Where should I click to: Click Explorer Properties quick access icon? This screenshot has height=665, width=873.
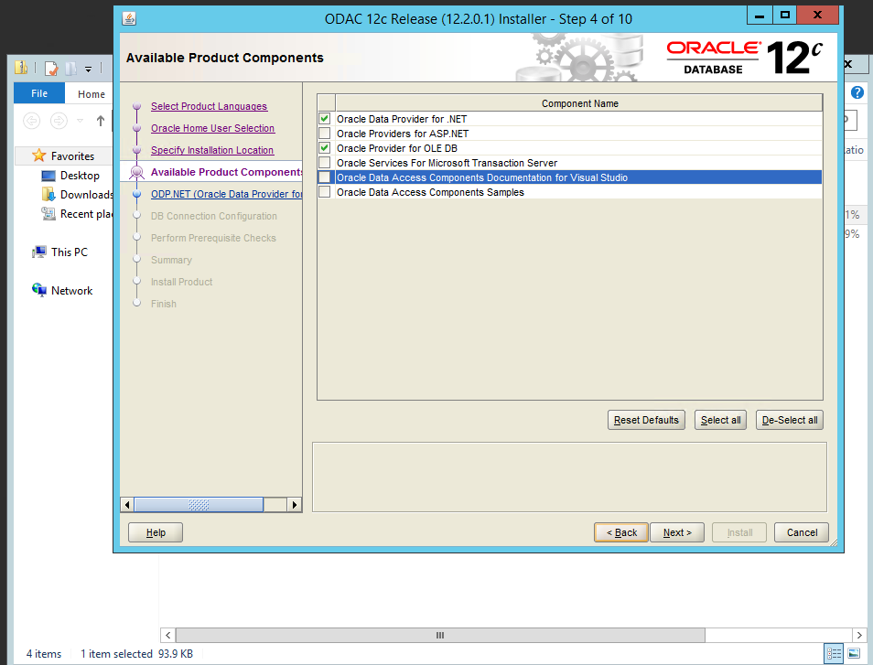(x=51, y=68)
